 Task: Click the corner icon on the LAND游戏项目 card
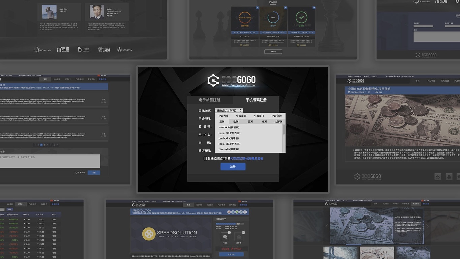(x=286, y=8)
